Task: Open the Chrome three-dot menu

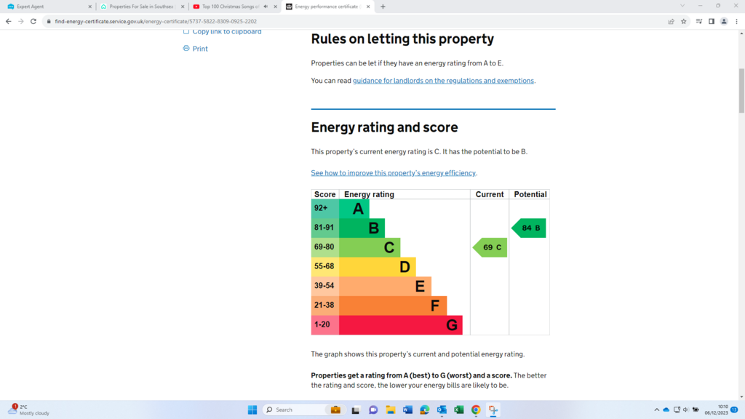Action: (736, 21)
